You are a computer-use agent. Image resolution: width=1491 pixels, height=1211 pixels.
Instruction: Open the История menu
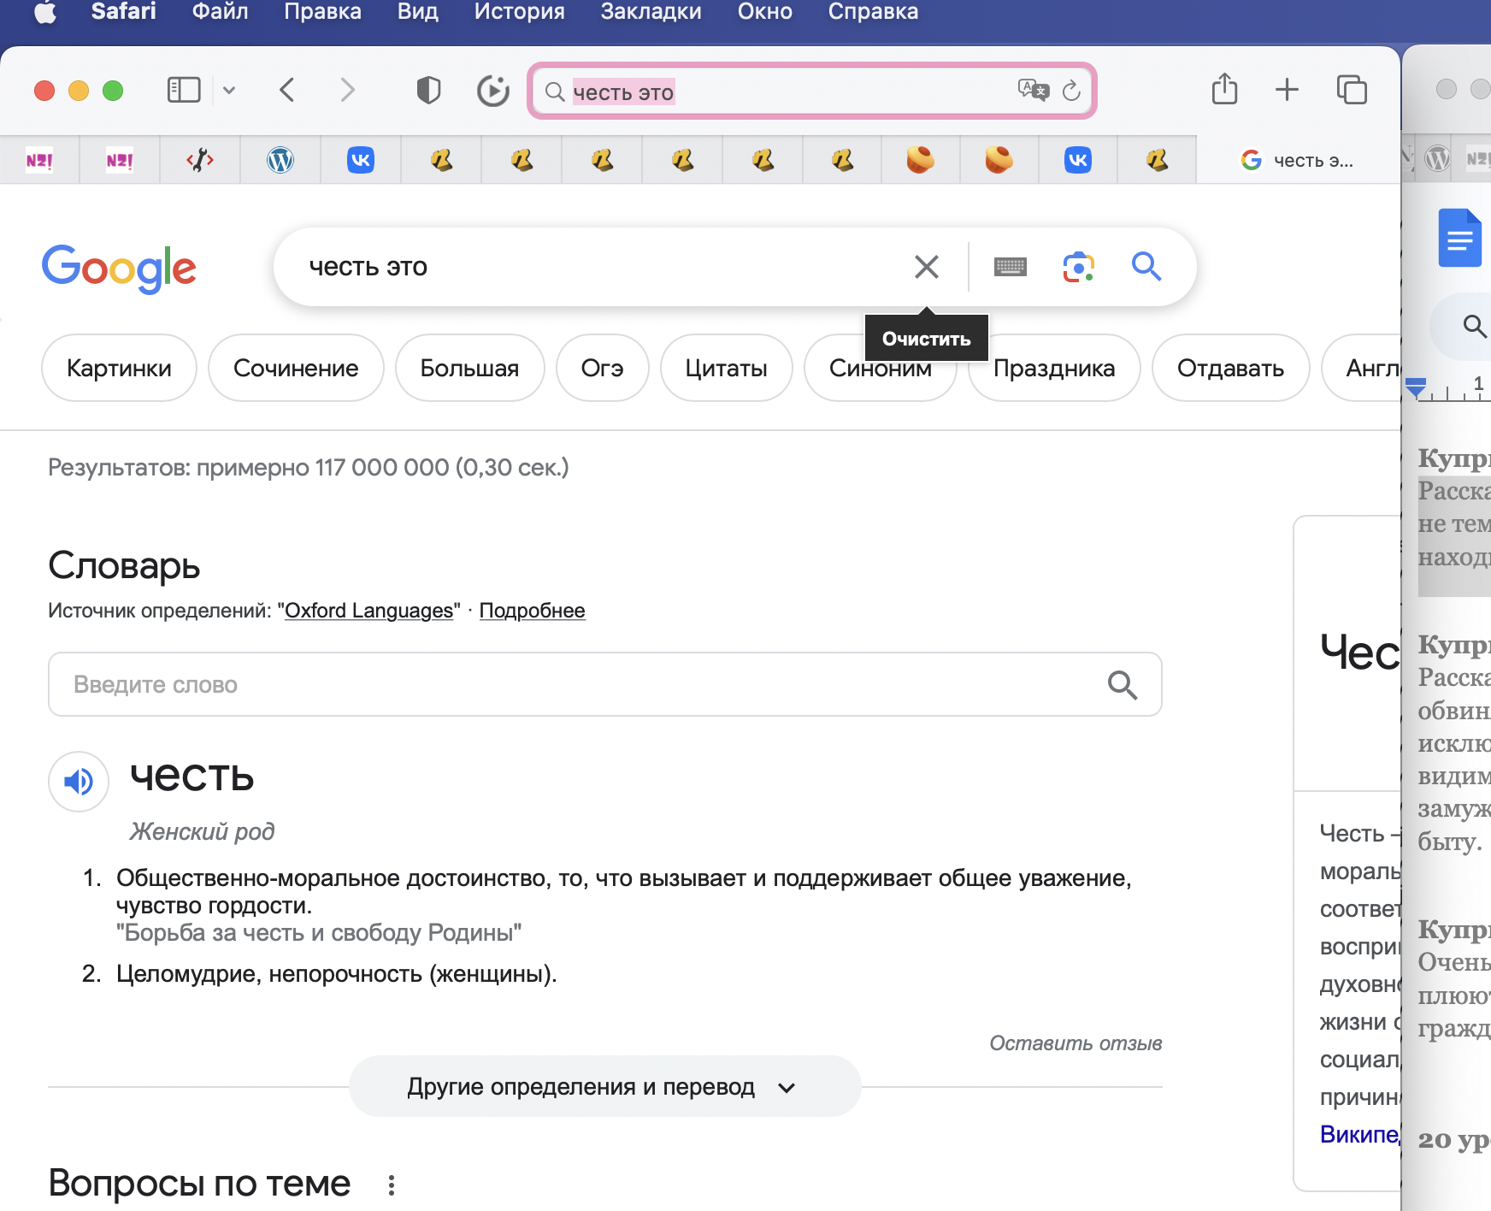[519, 12]
